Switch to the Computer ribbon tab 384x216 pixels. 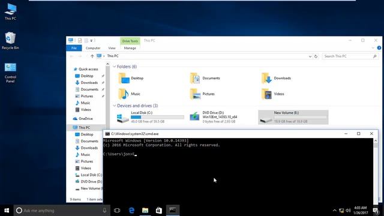click(x=93, y=48)
